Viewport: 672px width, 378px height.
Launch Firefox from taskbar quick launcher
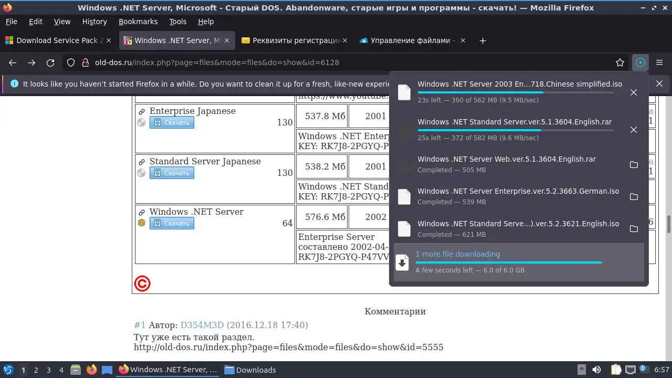(91, 370)
